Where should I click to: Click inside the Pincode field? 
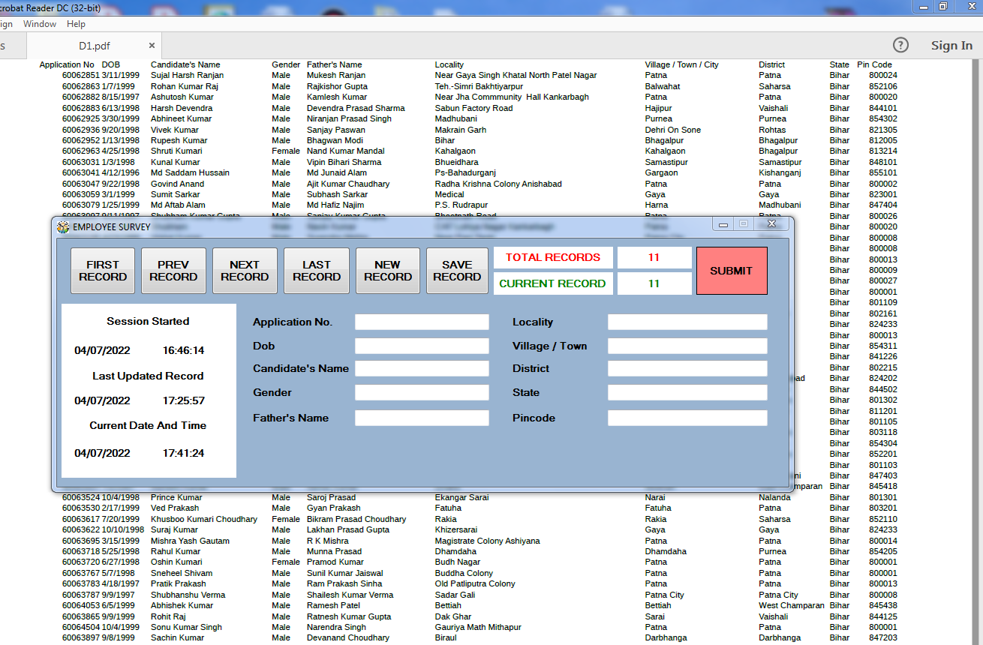tap(687, 417)
